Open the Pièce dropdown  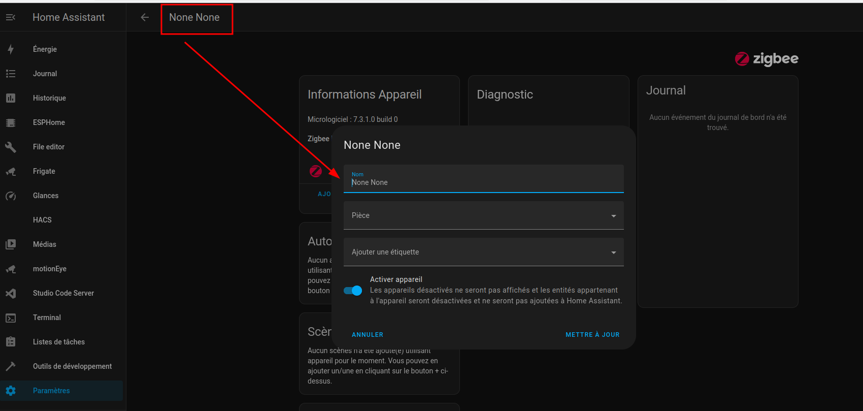[x=483, y=215]
